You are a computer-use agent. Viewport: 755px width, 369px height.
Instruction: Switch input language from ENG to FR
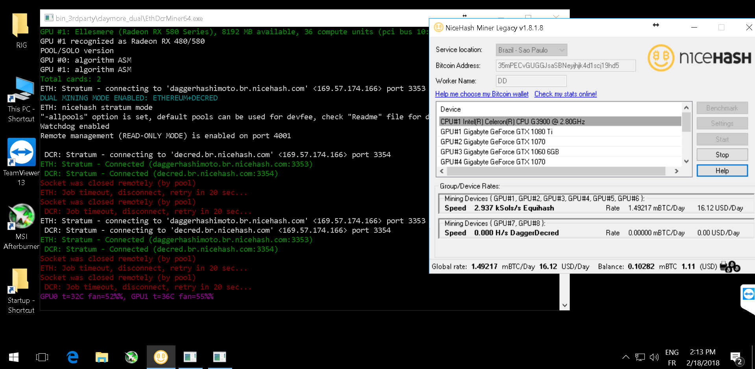point(672,357)
